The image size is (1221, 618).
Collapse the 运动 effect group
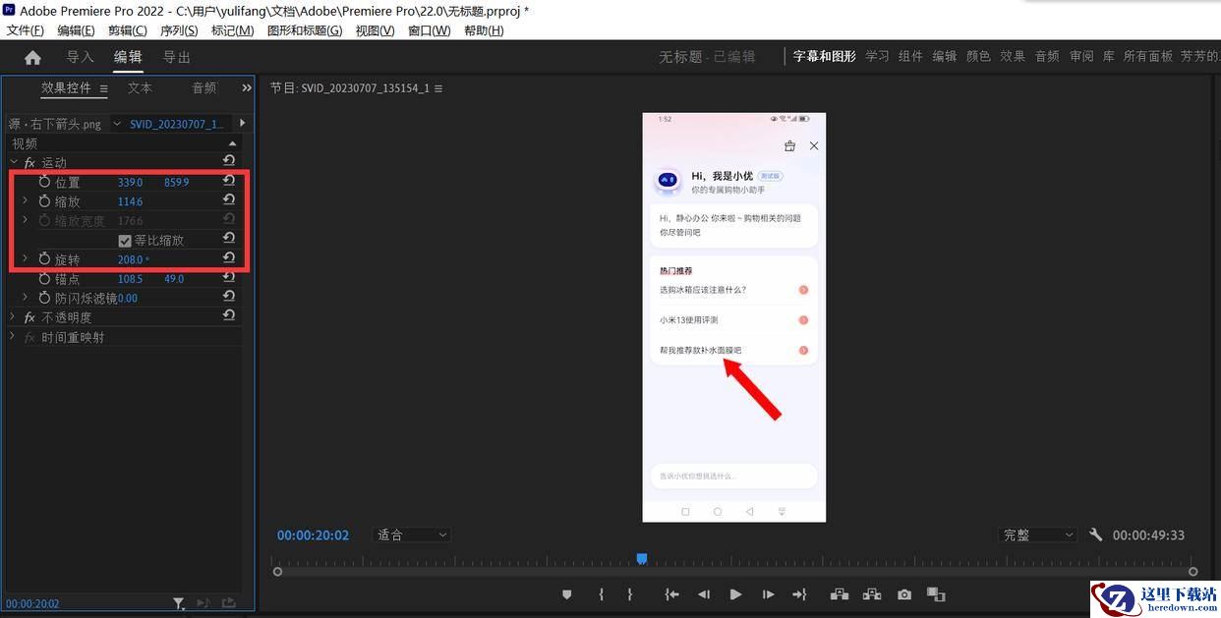(x=14, y=162)
